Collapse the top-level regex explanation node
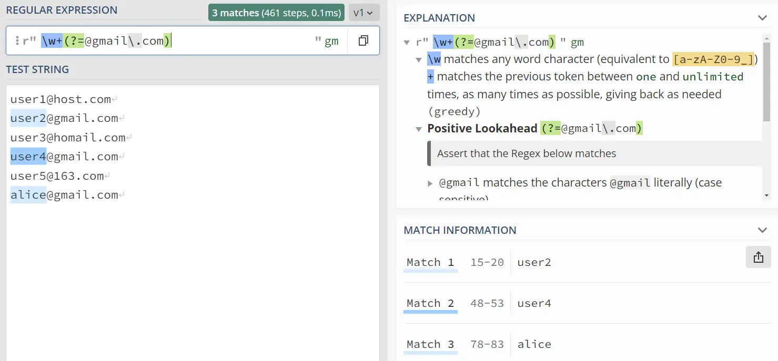The width and height of the screenshot is (778, 361). coord(407,43)
